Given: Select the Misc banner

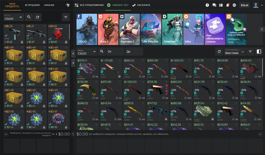Looking at the screenshot, I should click(x=194, y=29).
